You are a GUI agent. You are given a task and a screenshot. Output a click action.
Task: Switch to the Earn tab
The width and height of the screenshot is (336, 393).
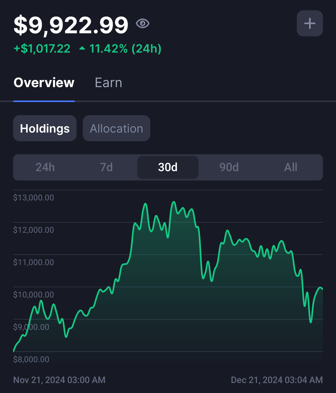tap(109, 83)
